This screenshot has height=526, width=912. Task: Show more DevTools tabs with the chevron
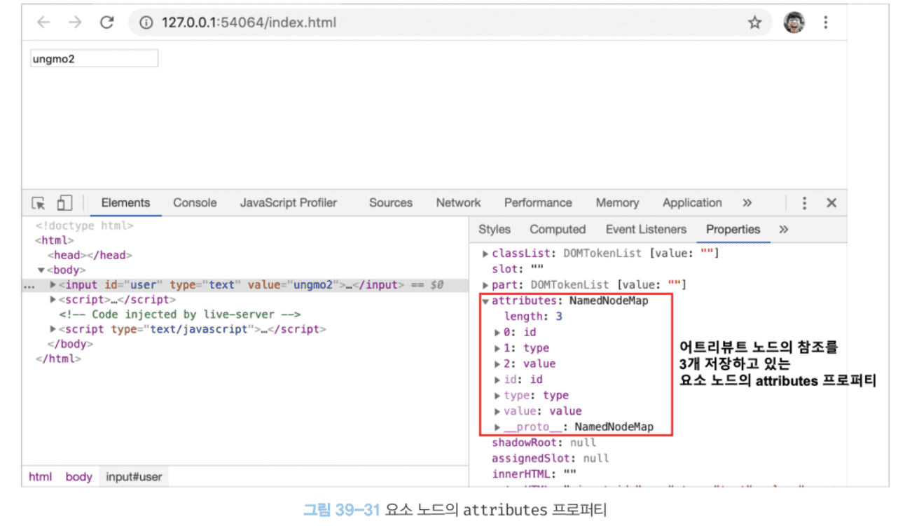(x=747, y=203)
